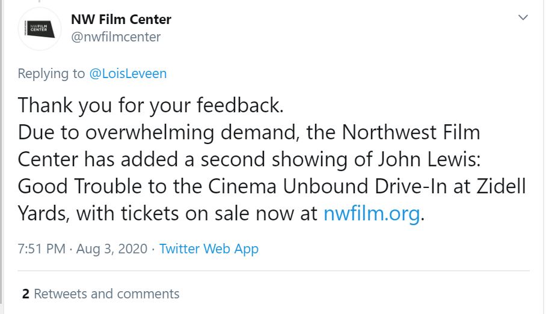Click "Thank you for your feedback" text
The width and height of the screenshot is (546, 314).
point(150,105)
